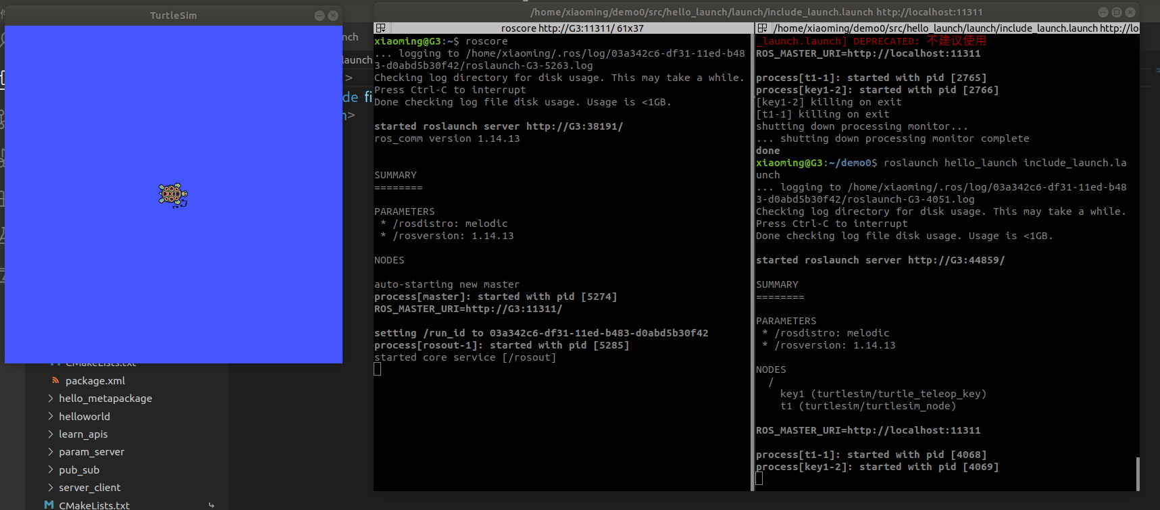This screenshot has height=510, width=1160.
Task: Open package.xml in the file explorer
Action: click(x=95, y=381)
